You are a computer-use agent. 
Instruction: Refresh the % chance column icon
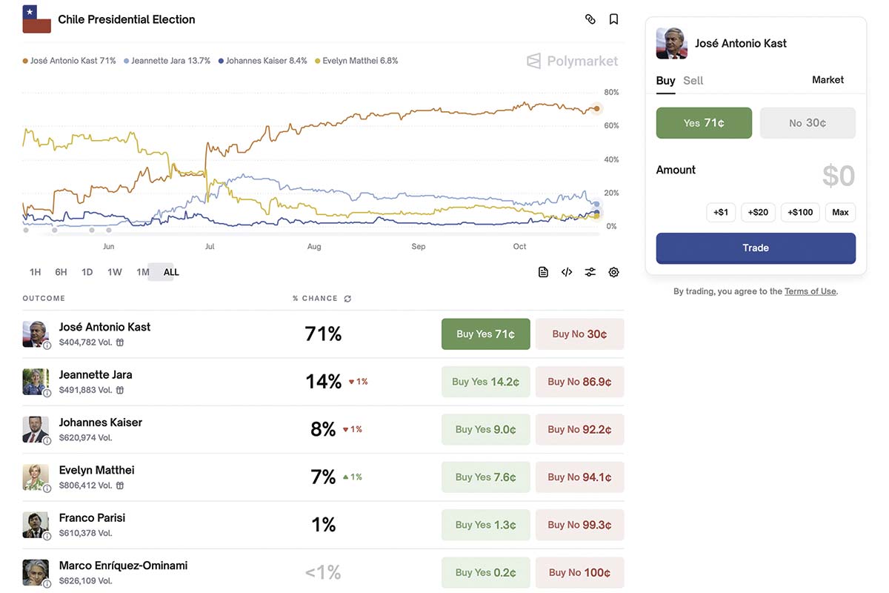click(347, 299)
